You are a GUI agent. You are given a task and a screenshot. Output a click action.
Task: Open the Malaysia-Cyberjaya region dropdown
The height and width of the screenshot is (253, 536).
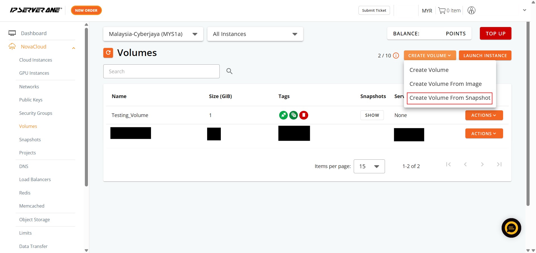153,34
